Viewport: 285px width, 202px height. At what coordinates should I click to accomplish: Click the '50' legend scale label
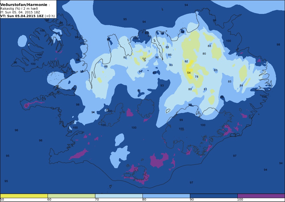pyautogui.click(x=2, y=200)
